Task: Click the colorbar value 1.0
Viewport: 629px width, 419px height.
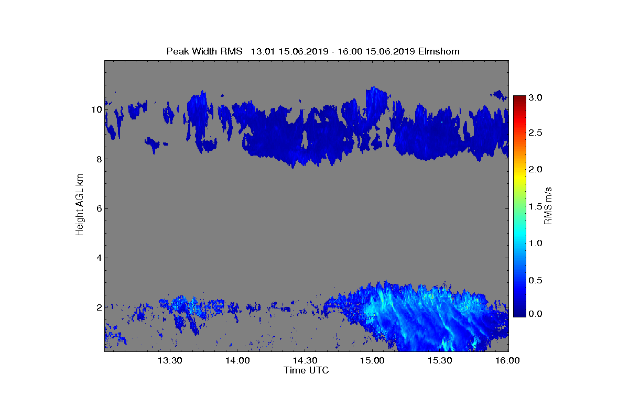Action: point(536,243)
